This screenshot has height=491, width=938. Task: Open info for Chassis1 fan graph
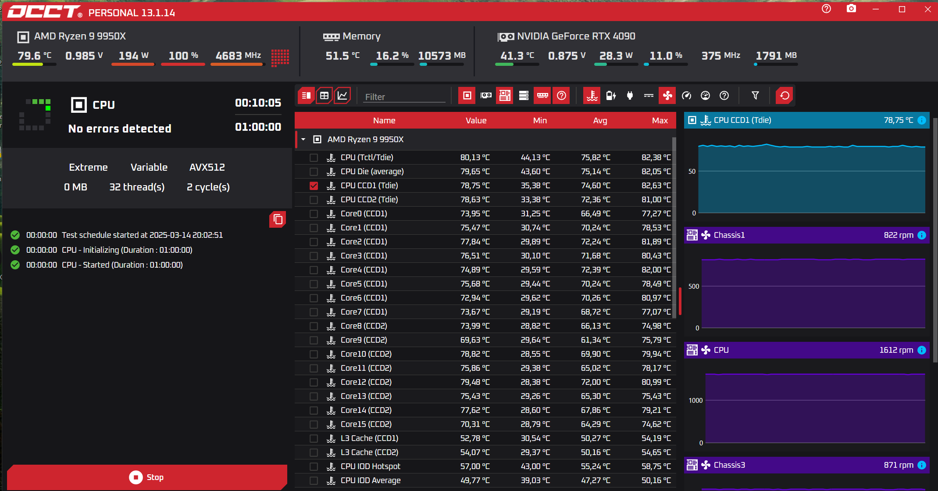click(922, 235)
